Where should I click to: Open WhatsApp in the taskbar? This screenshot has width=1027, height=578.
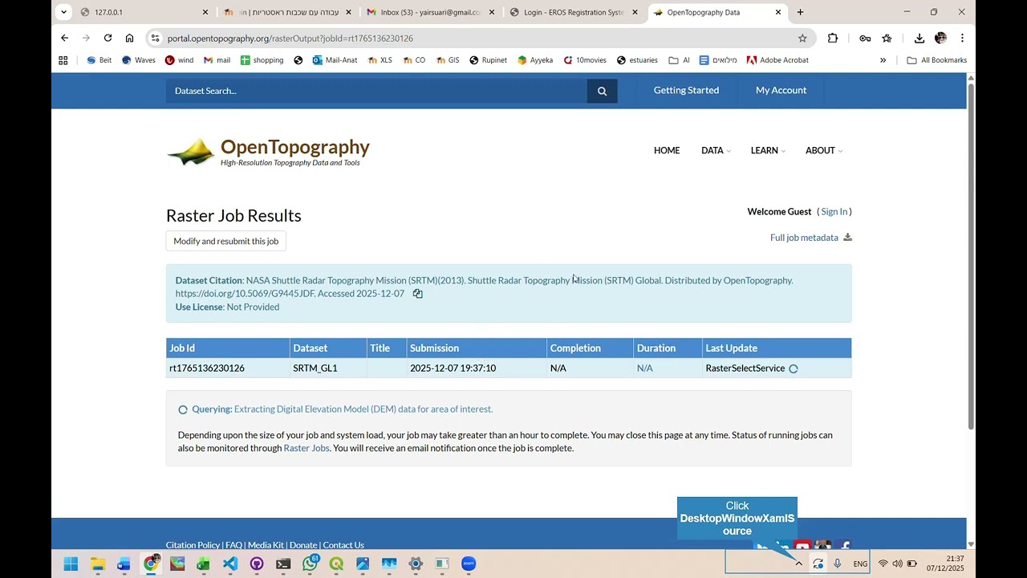310,564
